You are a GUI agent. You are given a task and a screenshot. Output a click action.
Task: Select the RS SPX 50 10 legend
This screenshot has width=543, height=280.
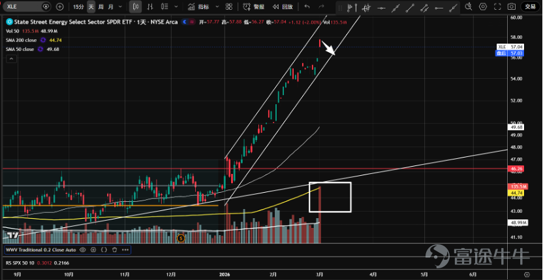(20, 263)
